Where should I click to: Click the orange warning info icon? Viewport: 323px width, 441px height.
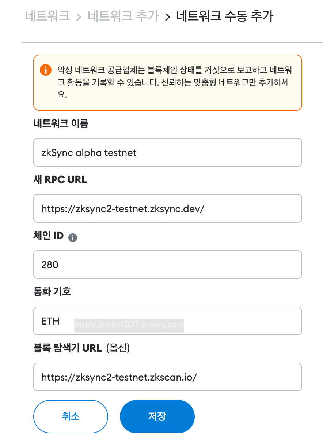45,70
